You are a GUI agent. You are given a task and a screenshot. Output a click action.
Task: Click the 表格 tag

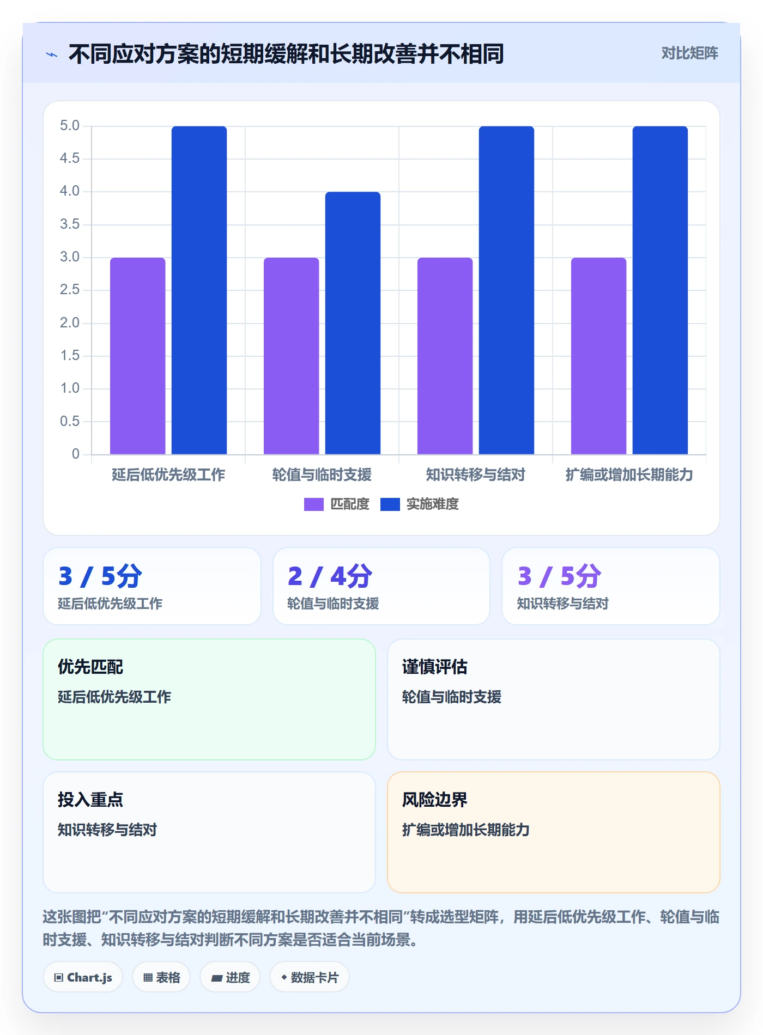[x=161, y=977]
